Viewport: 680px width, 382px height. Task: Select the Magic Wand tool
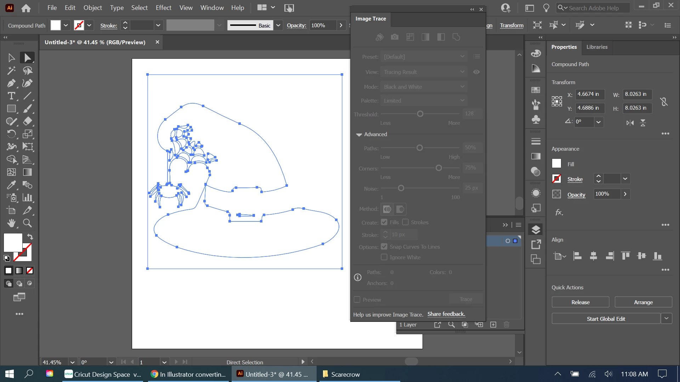[11, 70]
